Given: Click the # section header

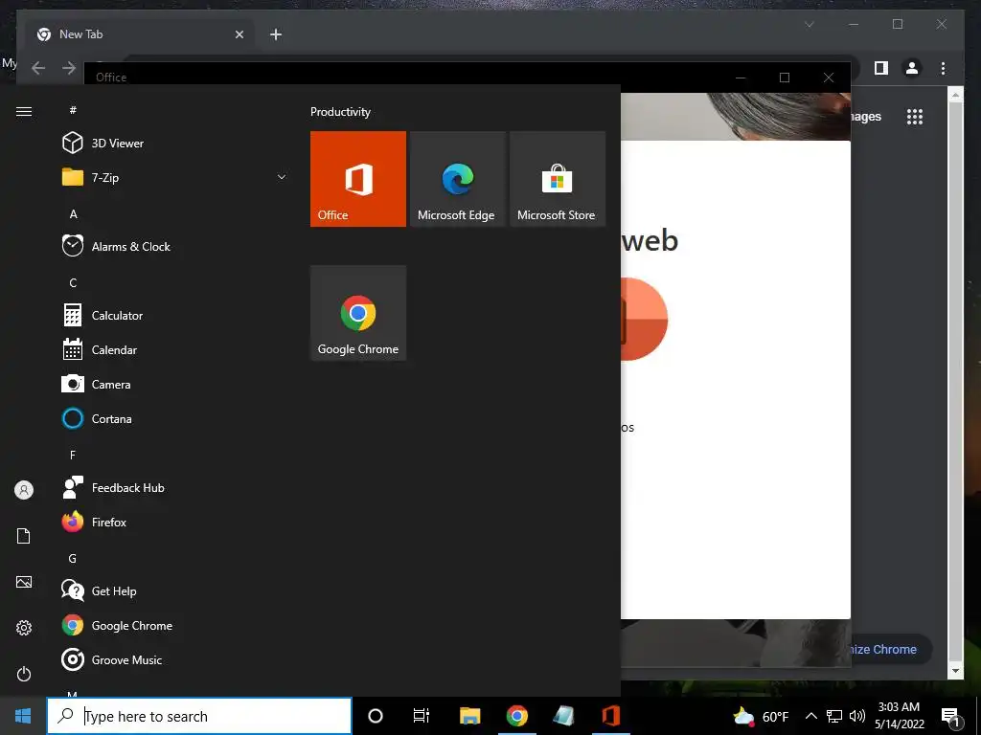Looking at the screenshot, I should (x=73, y=110).
